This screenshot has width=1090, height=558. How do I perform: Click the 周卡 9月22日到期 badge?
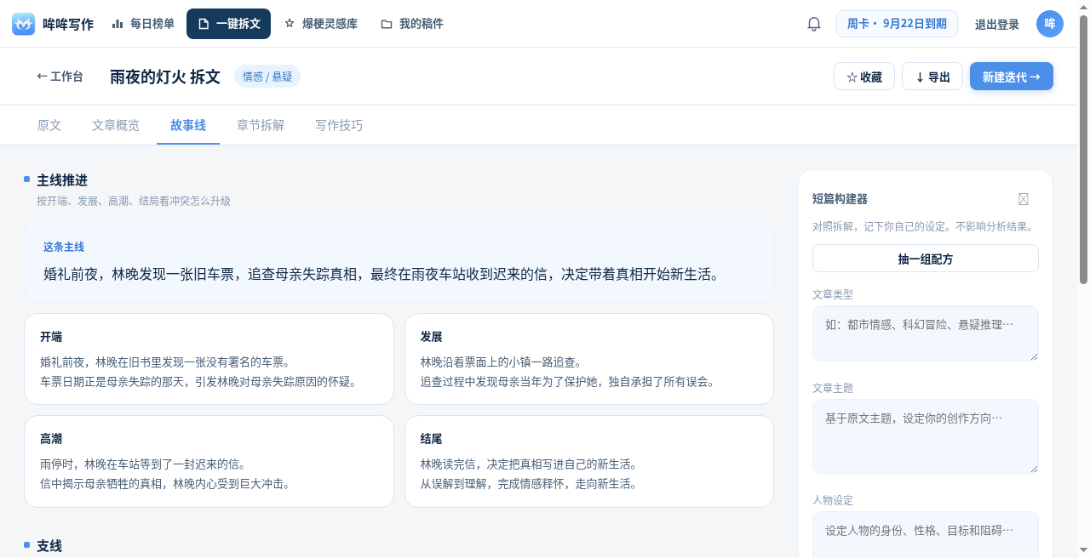[x=897, y=24]
